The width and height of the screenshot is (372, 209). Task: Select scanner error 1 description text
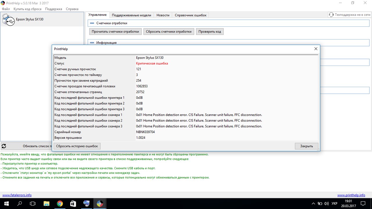click(x=199, y=115)
